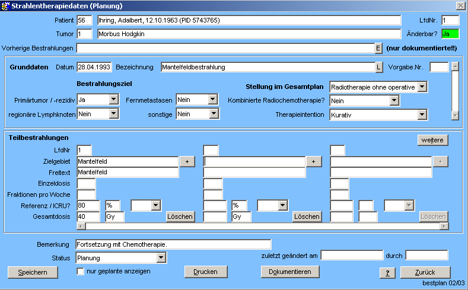
Task: Open the Status dropdown showing Planung
Action: [x=161, y=258]
